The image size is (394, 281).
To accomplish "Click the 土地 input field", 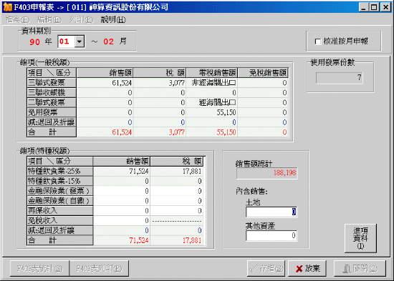I will pyautogui.click(x=272, y=212).
